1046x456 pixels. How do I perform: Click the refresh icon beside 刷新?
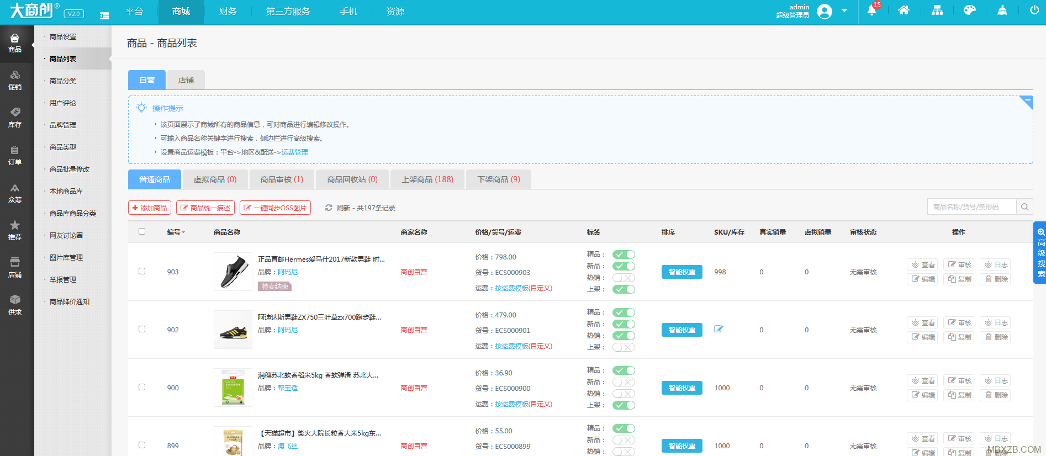pos(329,208)
